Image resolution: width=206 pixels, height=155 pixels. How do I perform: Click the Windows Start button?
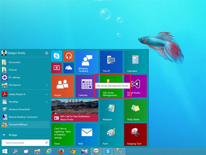(x=5, y=151)
